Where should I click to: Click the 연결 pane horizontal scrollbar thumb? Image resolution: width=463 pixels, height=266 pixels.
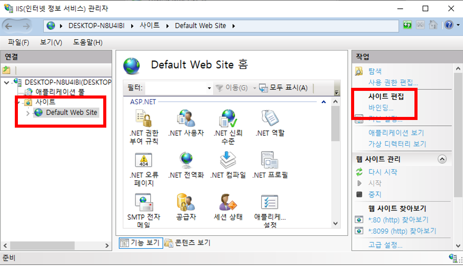(42, 246)
